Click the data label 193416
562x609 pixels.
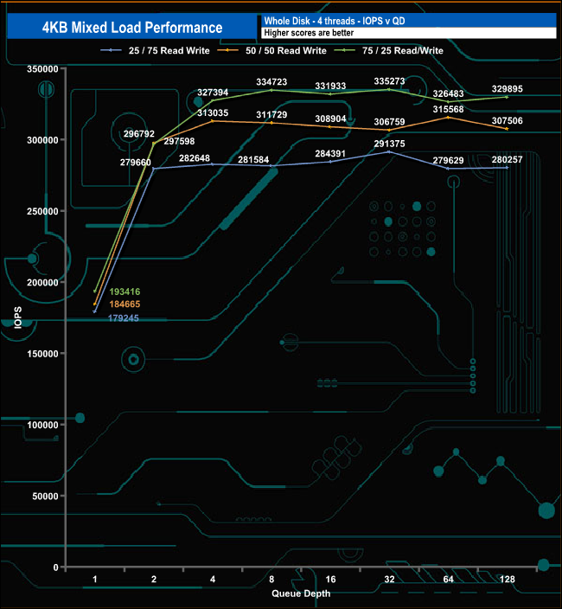(125, 292)
